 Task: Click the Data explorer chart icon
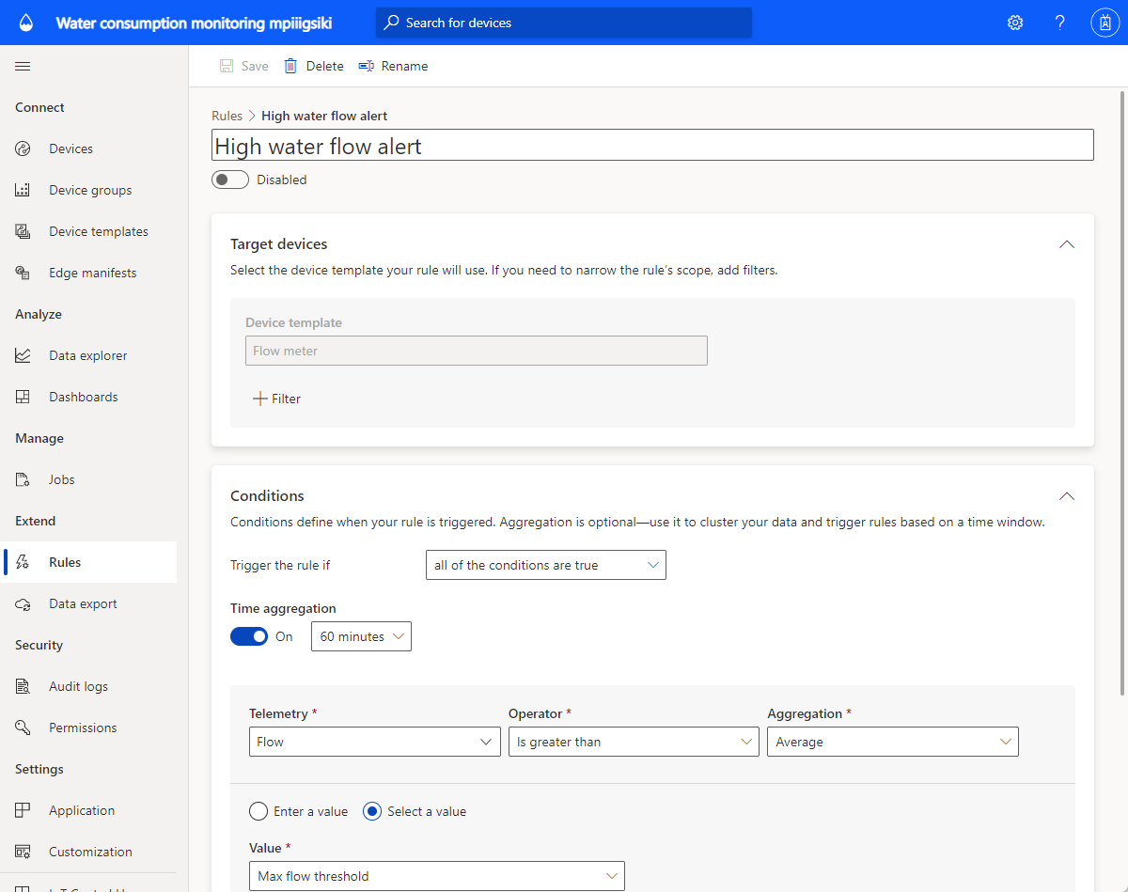[23, 355]
